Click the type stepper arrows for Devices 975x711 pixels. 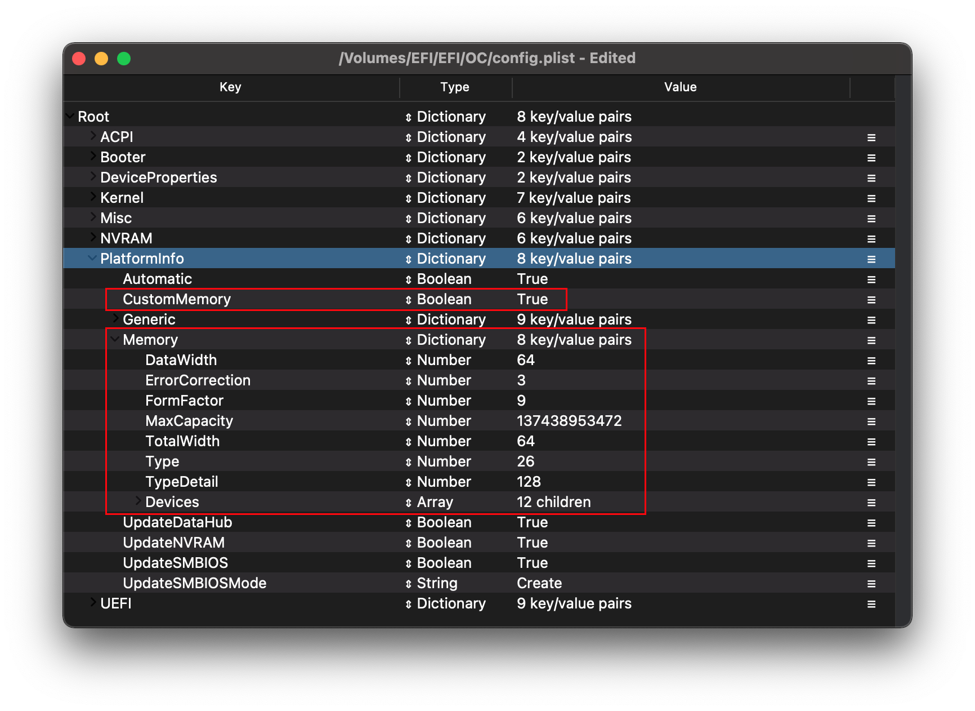[408, 503]
